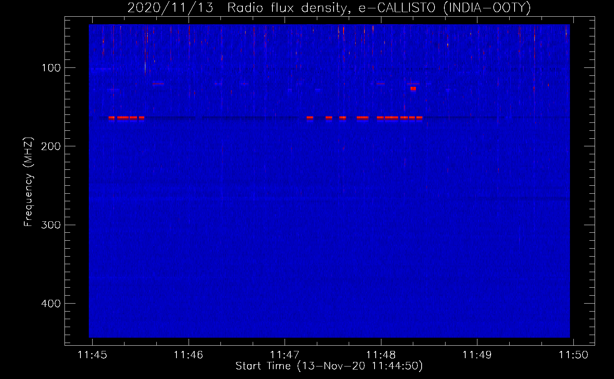Screen dimensions: 614x379
Task: Click the rightmost red segment on the 163 MHz line
Action: pyautogui.click(x=419, y=118)
